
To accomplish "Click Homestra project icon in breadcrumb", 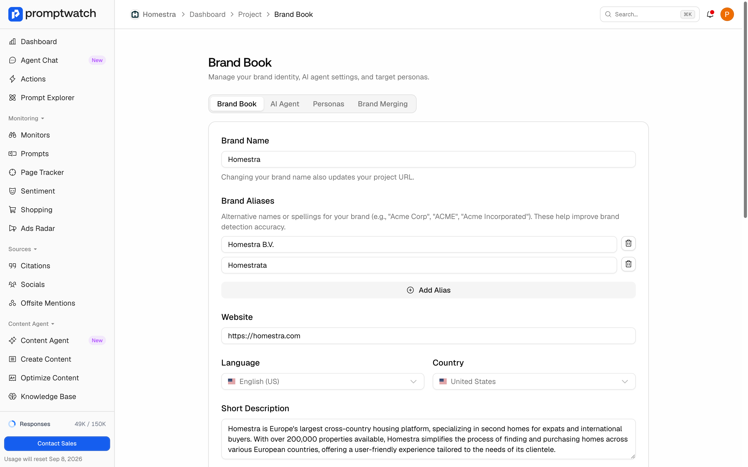I will [135, 14].
